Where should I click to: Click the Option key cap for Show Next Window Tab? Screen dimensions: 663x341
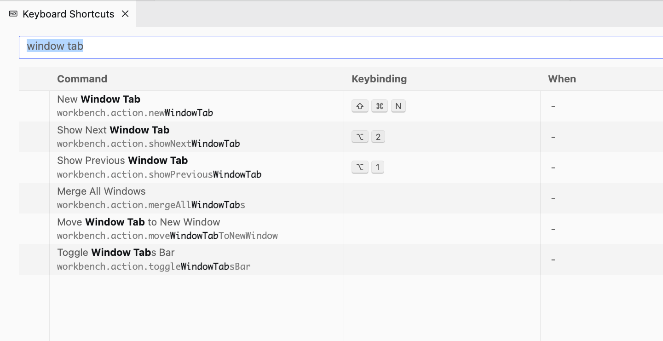(x=360, y=137)
